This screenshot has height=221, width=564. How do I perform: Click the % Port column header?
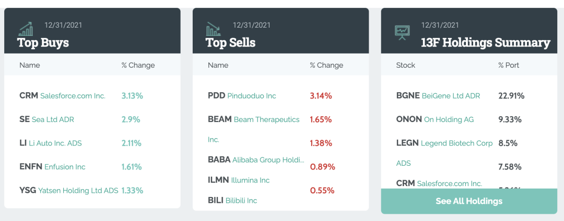click(509, 65)
